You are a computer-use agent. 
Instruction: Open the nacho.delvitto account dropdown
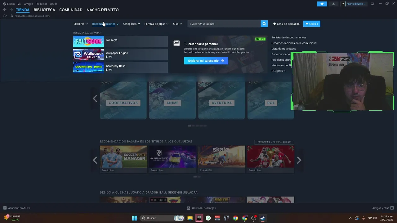356,4
